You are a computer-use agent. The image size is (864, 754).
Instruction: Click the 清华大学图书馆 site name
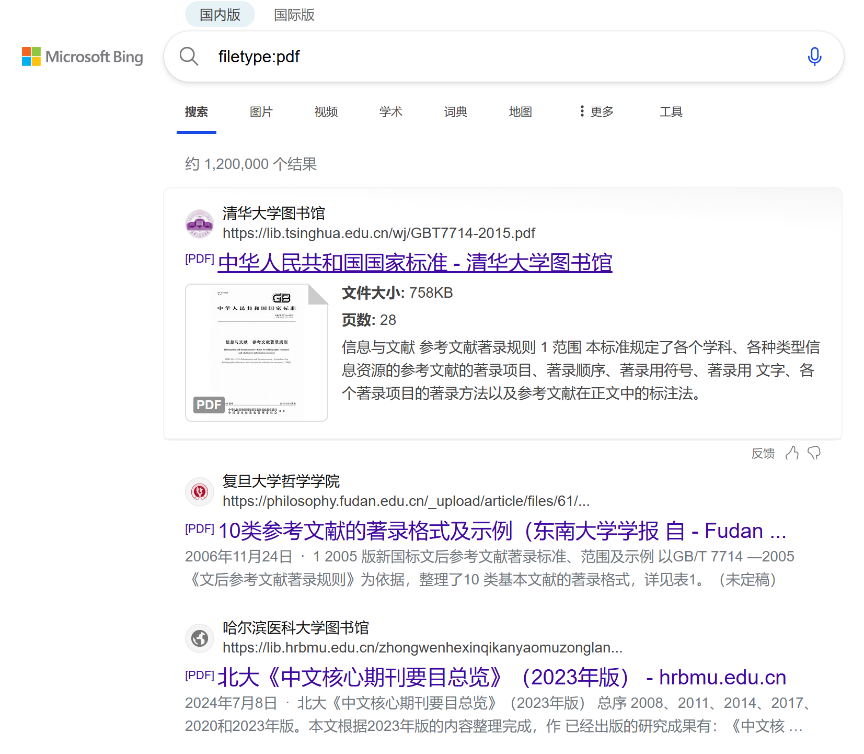tap(274, 213)
